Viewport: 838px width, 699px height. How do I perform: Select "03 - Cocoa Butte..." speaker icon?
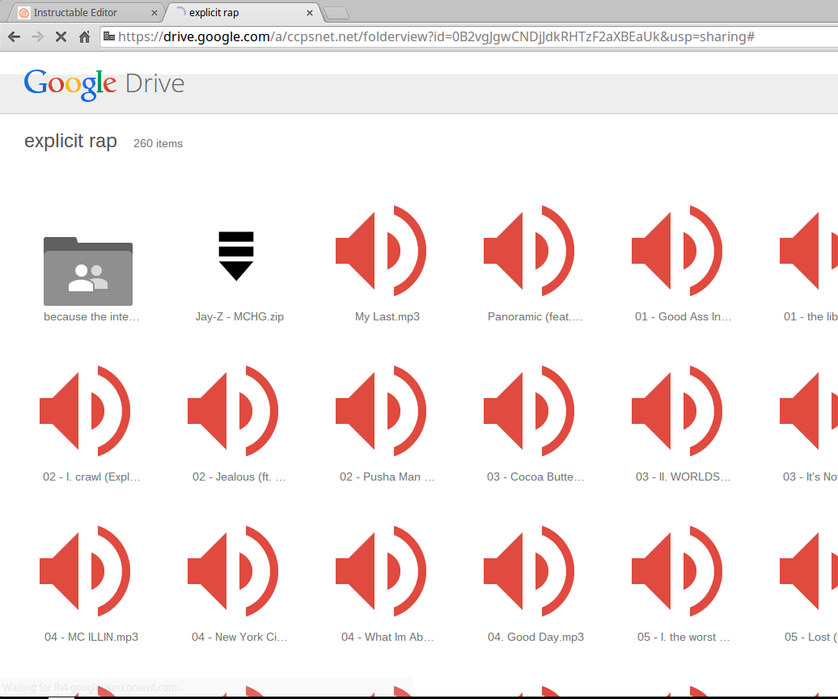529,410
